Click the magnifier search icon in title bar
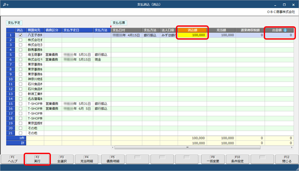This screenshot has height=171, width=299. click(x=6, y=4)
